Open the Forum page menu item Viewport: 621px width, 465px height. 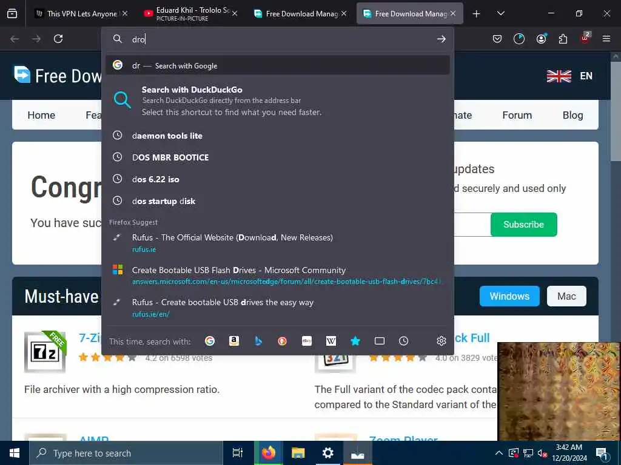(517, 115)
